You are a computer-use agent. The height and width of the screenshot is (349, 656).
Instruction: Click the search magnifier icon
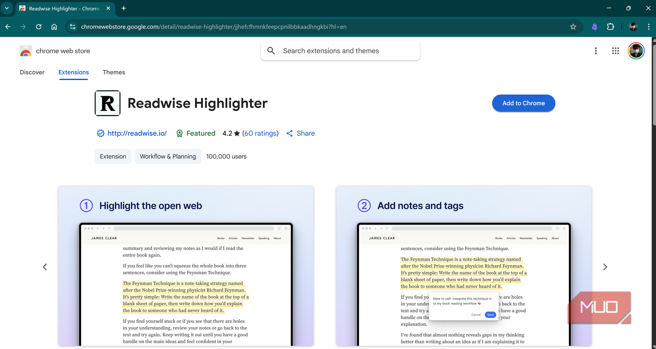(x=271, y=51)
